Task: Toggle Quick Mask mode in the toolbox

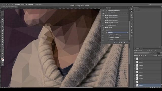Action: (3, 62)
